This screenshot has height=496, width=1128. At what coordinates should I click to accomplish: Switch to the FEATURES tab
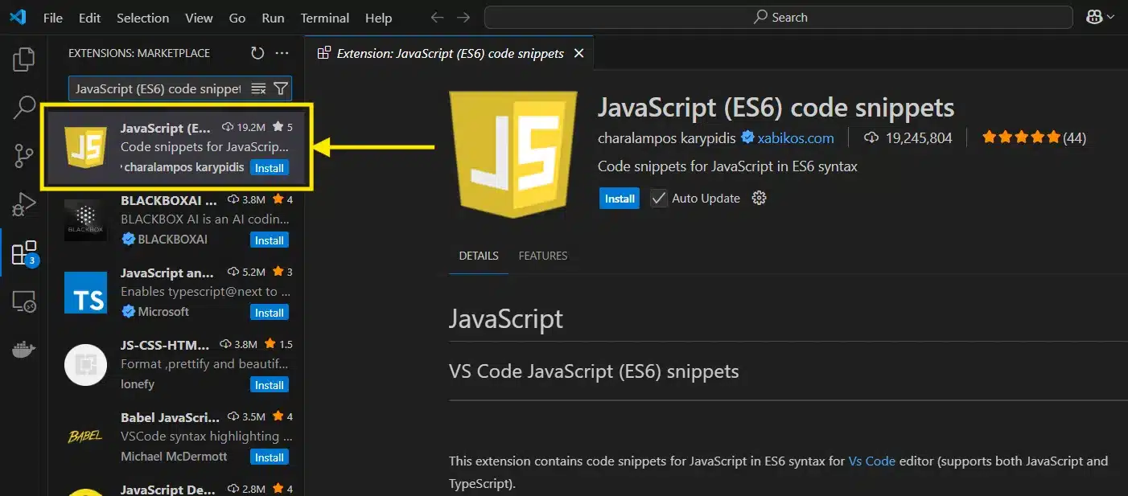tap(543, 256)
